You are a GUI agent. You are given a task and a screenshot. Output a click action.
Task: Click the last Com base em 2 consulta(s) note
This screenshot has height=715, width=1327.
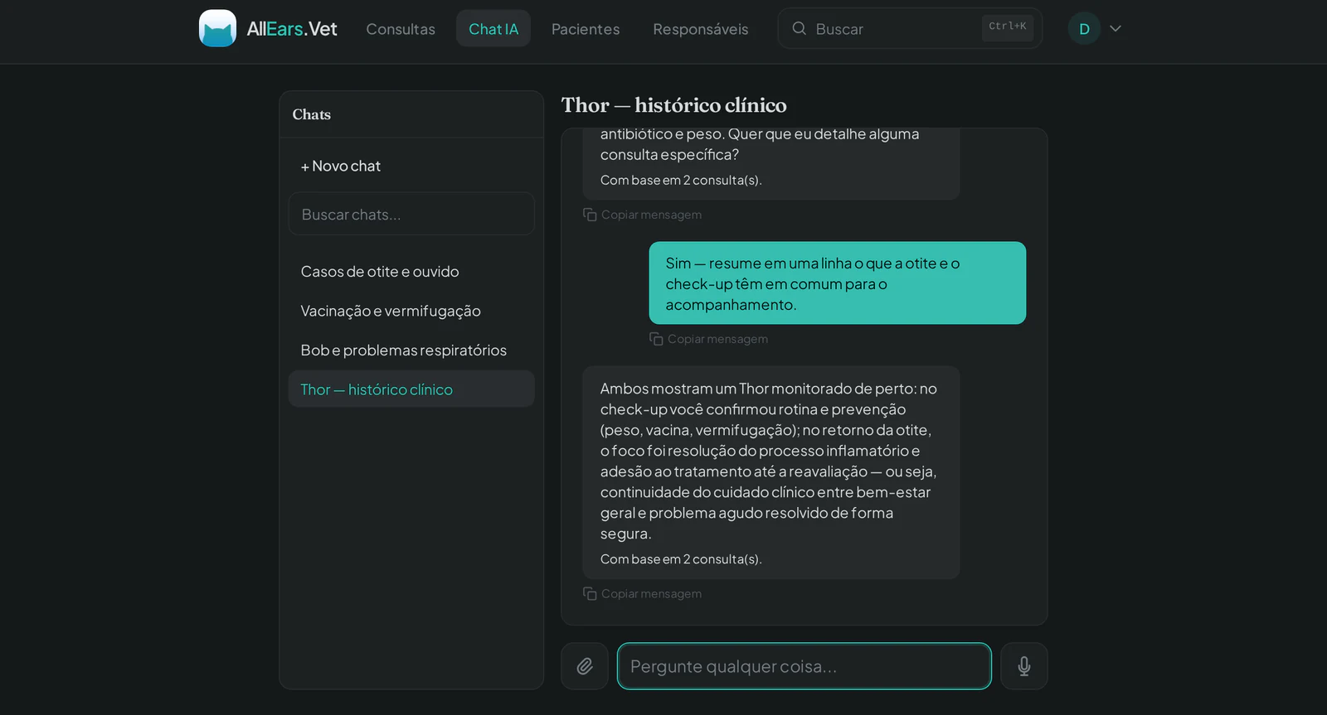click(681, 559)
